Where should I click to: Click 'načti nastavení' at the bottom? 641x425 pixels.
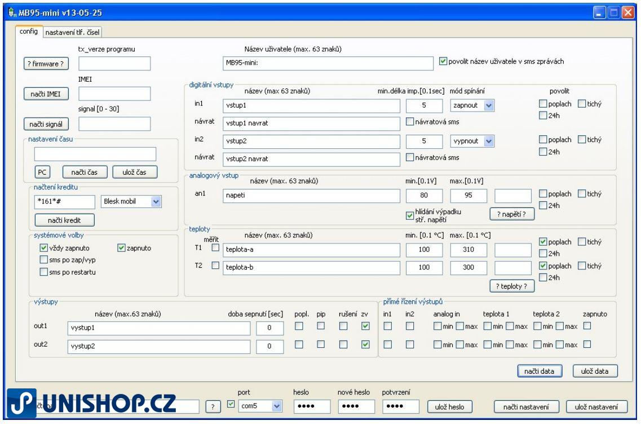point(527,407)
